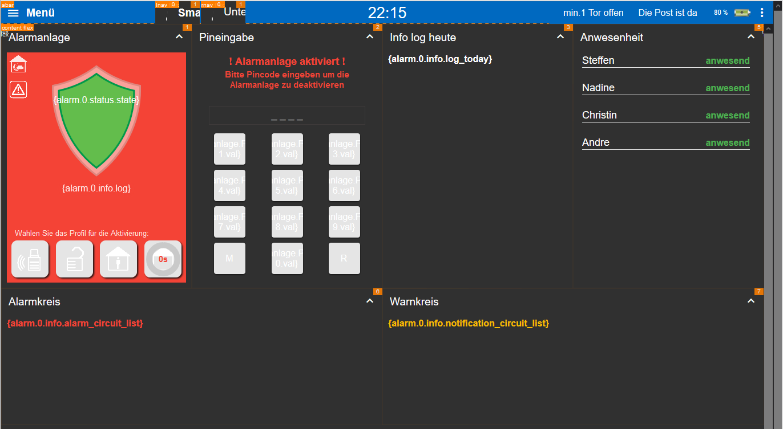Tap keypad button 8
The width and height of the screenshot is (783, 429).
tap(287, 222)
